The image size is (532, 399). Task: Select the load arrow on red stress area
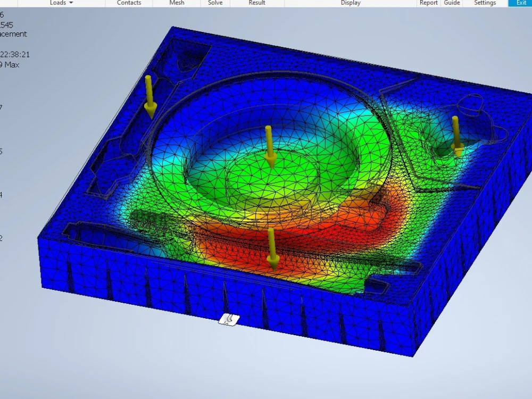pyautogui.click(x=272, y=249)
